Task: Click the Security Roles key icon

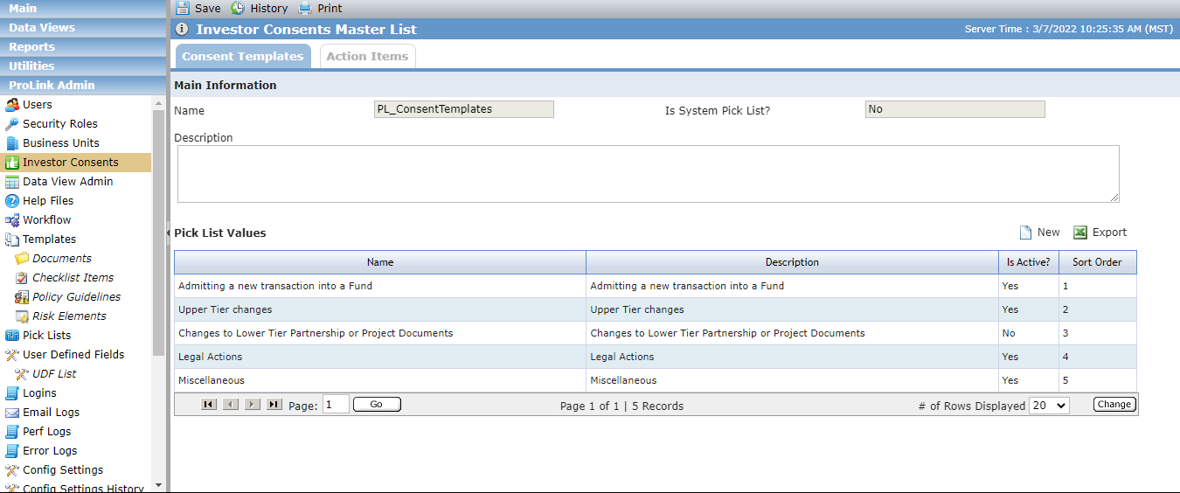Action: click(x=12, y=124)
